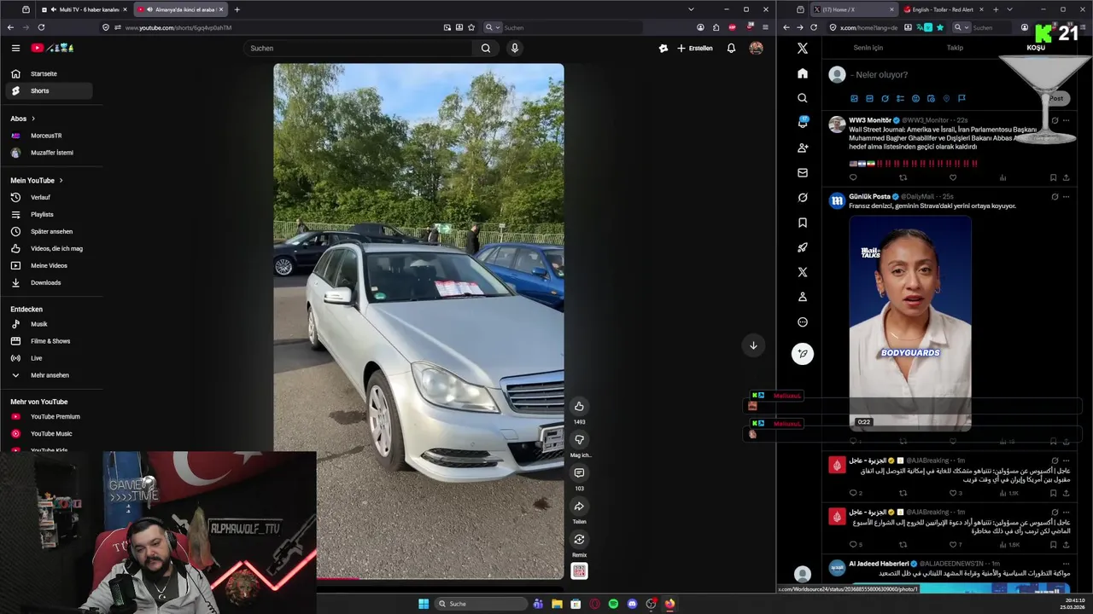Open Videos, die ich mag
The width and height of the screenshot is (1093, 614).
pos(50,249)
